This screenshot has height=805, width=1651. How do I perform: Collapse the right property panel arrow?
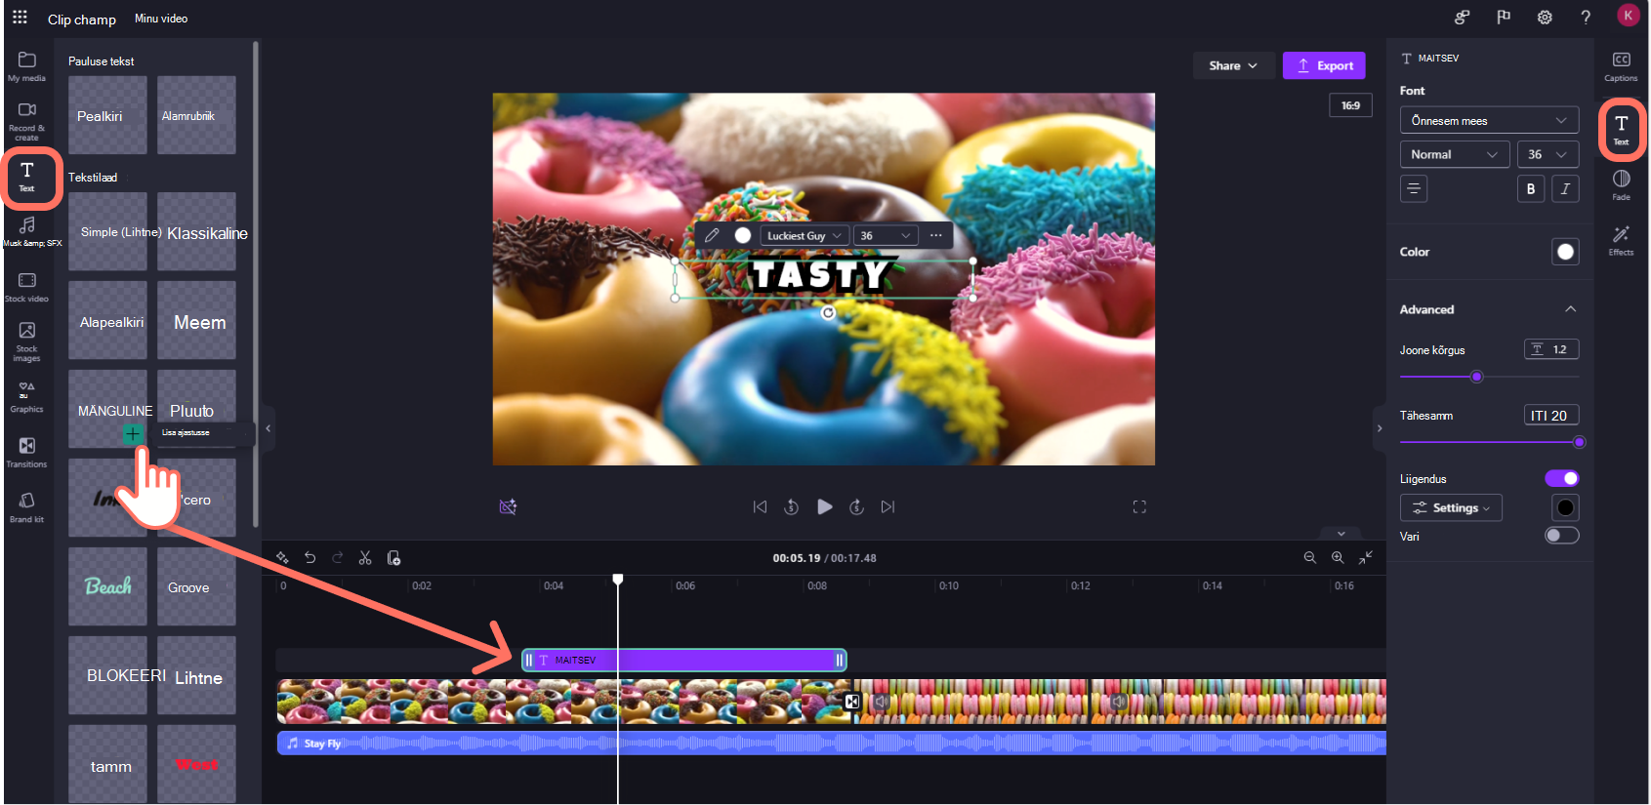click(x=1379, y=428)
